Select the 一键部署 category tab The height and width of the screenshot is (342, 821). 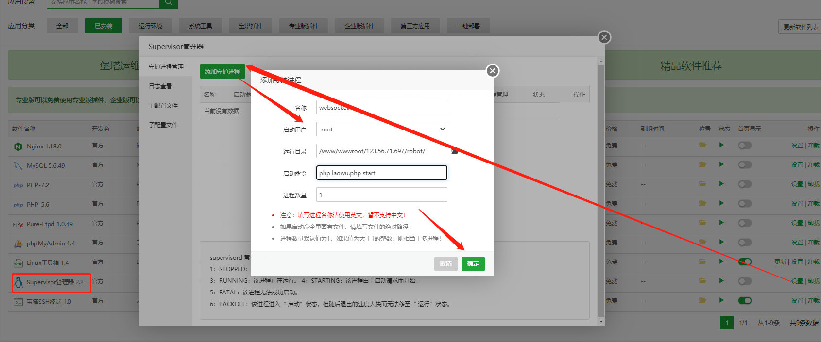pyautogui.click(x=468, y=26)
